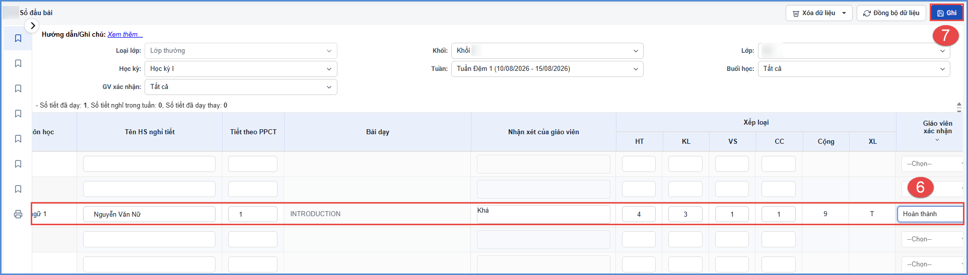
Task: Click the XL column header
Action: point(873,142)
